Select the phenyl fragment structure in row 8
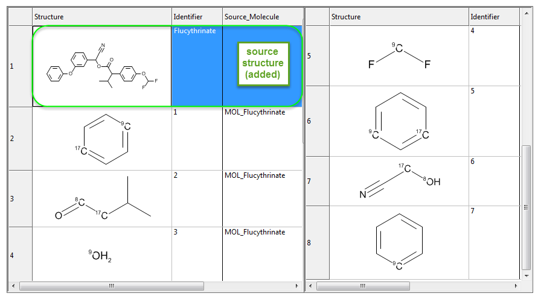Screen dimensions: 541x302 (x=399, y=243)
